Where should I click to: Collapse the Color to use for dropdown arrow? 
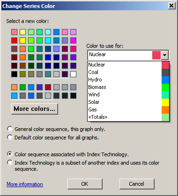164,55
